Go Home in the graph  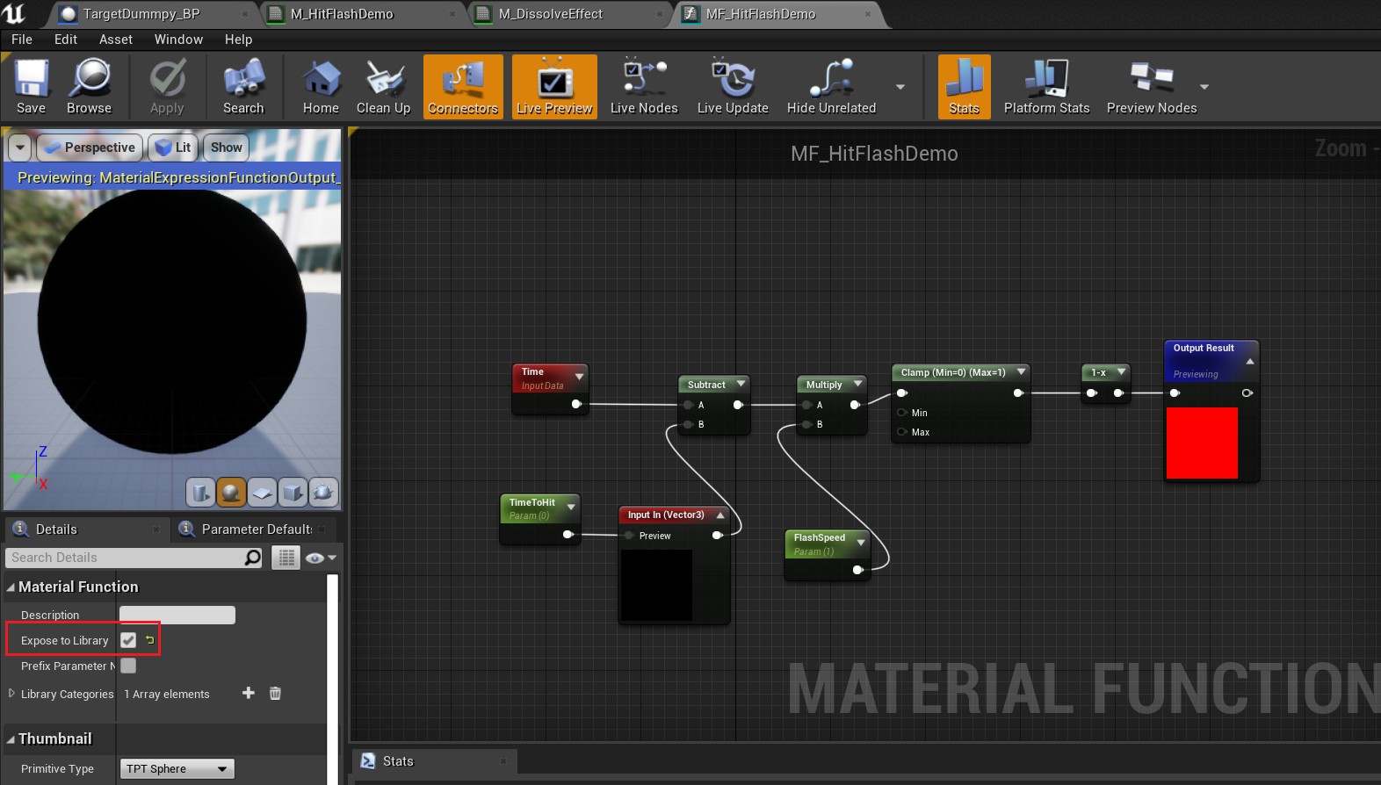point(321,87)
